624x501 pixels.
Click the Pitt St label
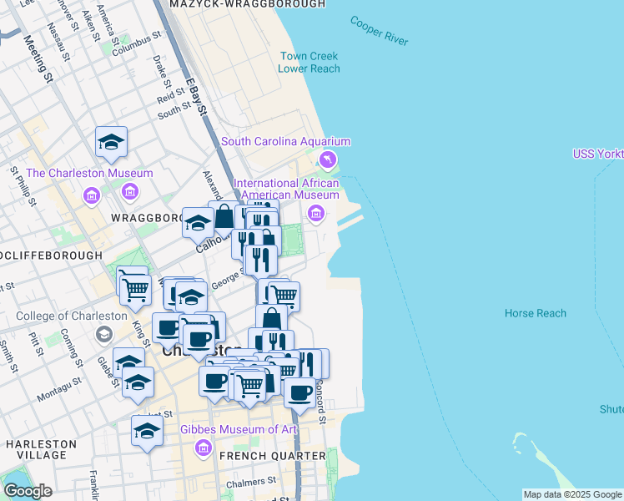tap(36, 344)
